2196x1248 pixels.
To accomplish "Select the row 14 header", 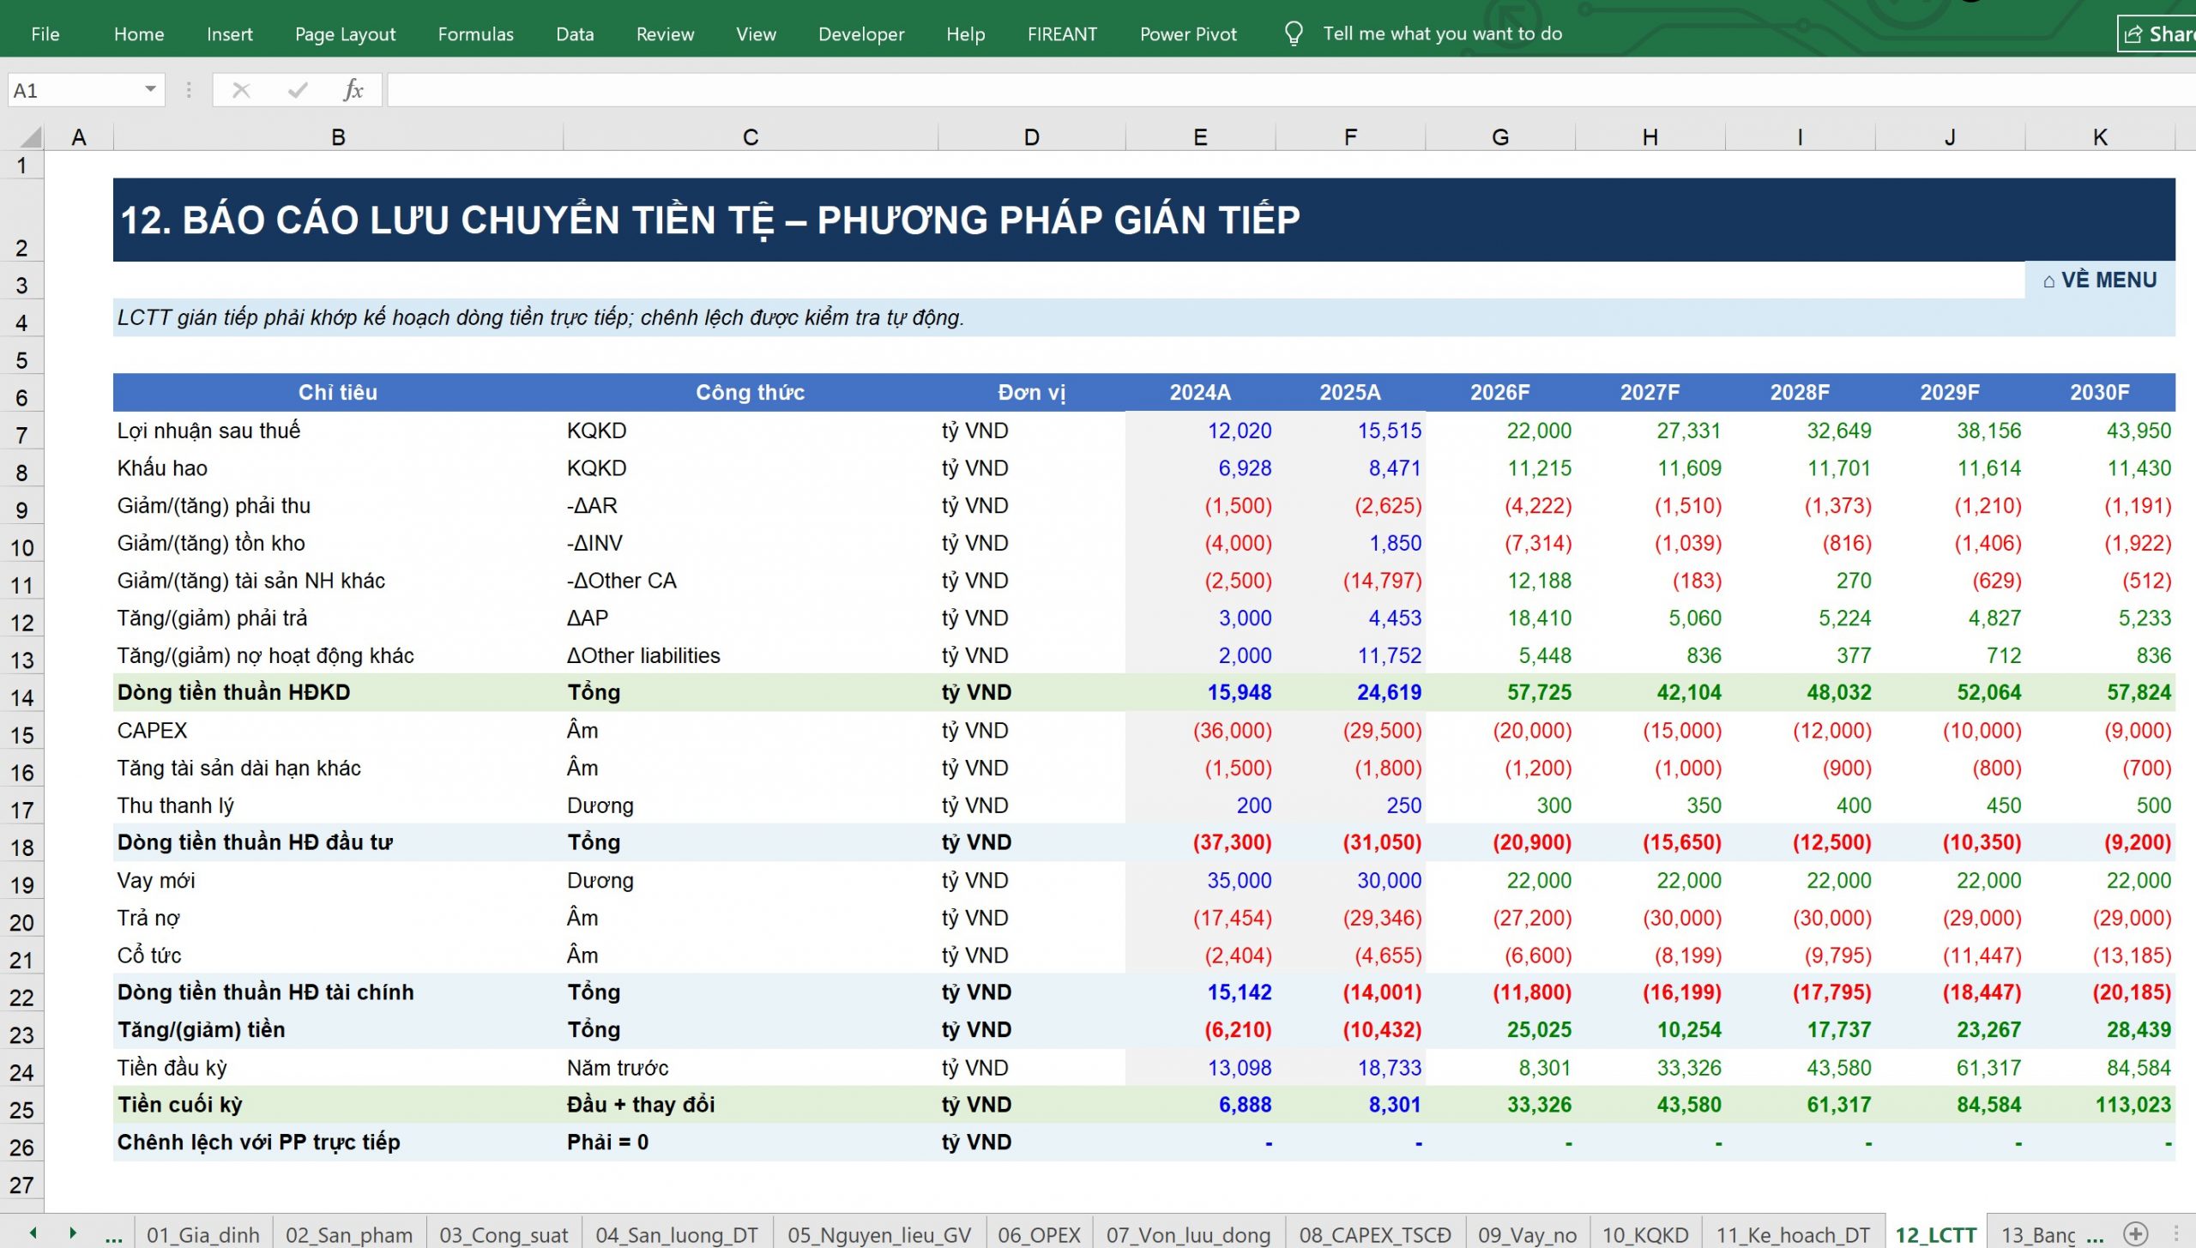I will [22, 696].
